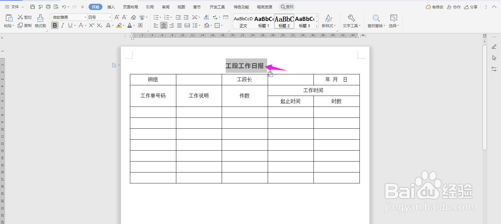Decrease paragraph indent

178,17
